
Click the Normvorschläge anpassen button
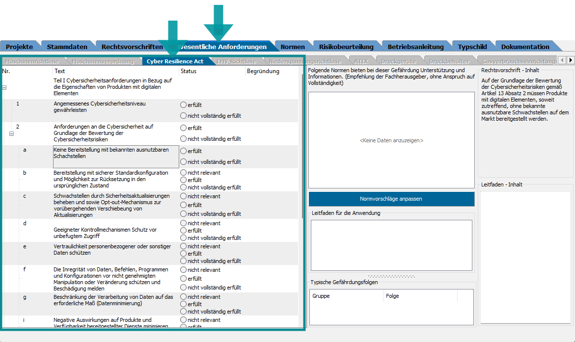[x=391, y=199]
